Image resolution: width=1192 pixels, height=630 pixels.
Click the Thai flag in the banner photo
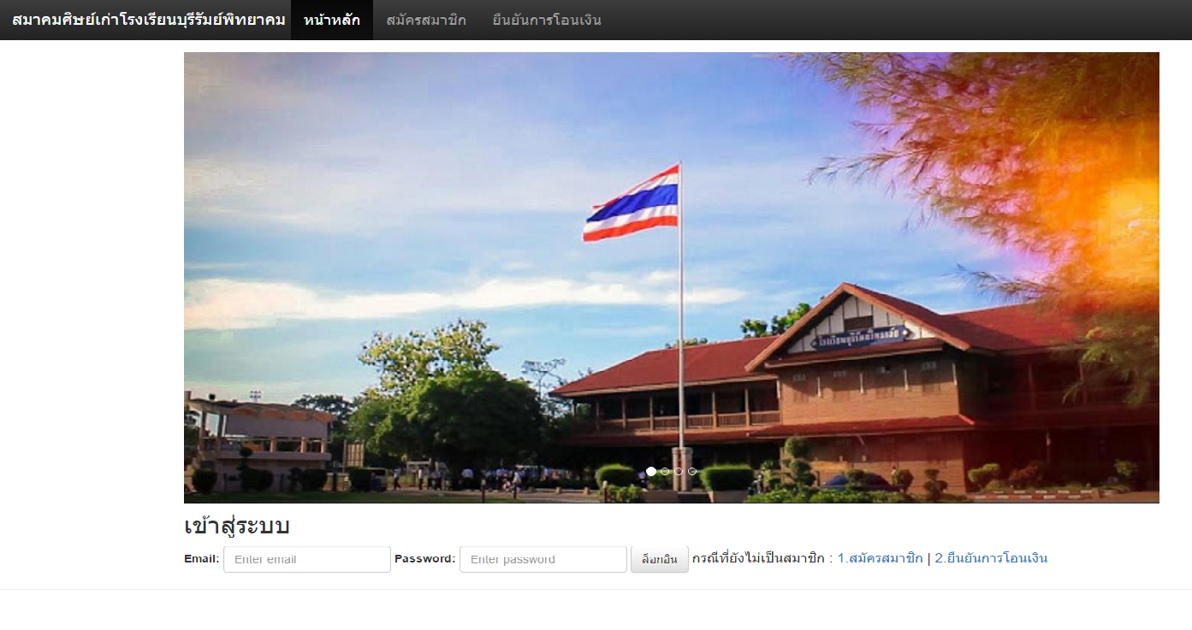(632, 203)
